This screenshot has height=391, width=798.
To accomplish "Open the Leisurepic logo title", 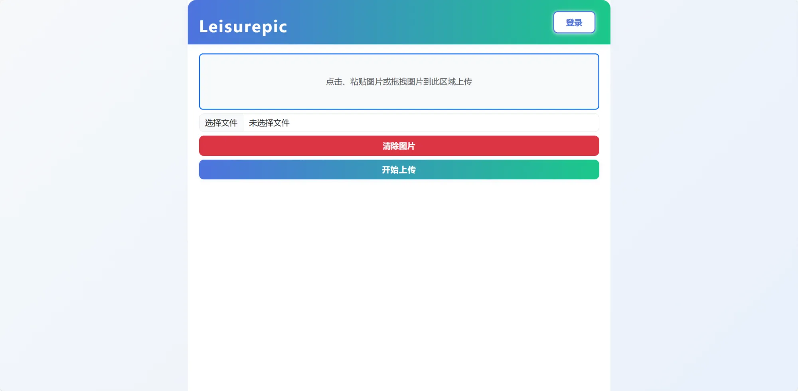I will pyautogui.click(x=243, y=27).
